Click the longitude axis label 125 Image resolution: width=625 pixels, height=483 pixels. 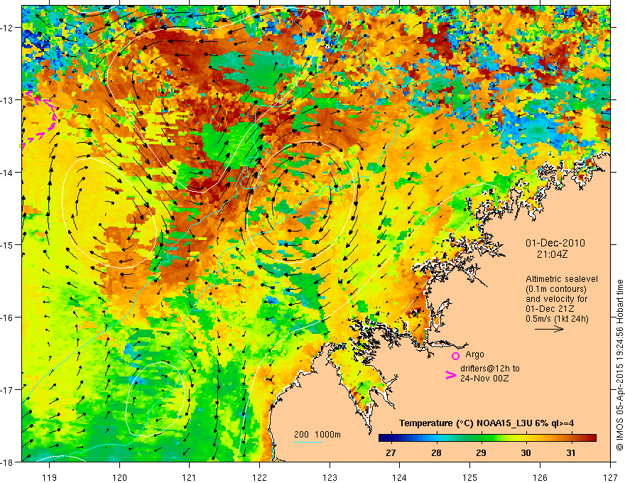tap(470, 477)
